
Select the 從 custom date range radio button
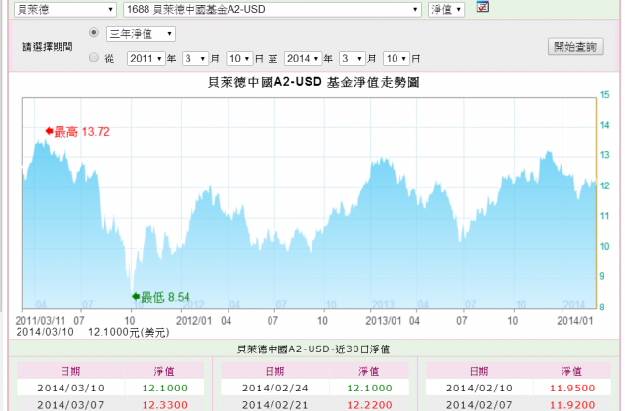click(94, 58)
